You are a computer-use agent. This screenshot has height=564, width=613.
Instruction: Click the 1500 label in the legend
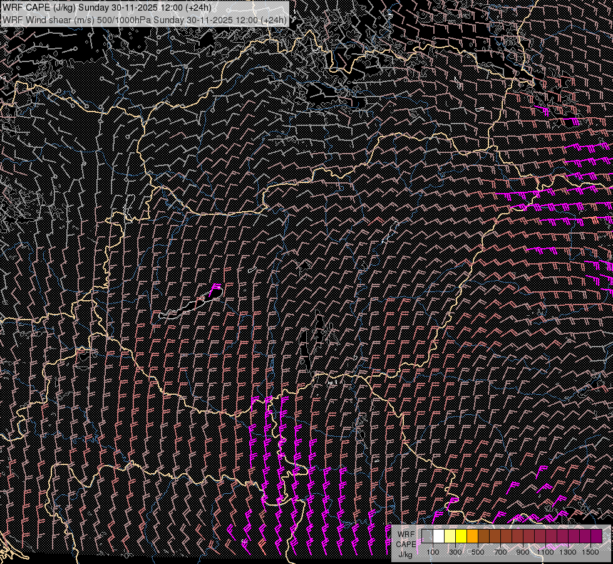[590, 552]
